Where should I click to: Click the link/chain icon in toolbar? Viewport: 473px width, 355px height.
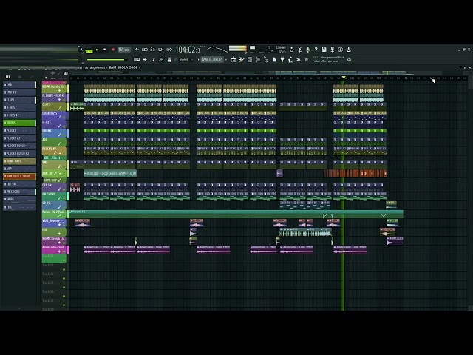tap(161, 59)
